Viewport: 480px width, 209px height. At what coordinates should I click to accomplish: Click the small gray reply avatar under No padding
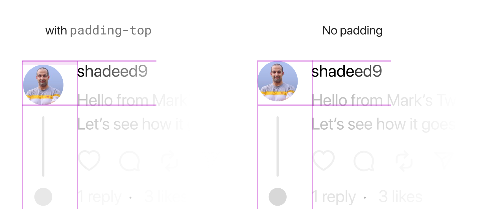278,197
